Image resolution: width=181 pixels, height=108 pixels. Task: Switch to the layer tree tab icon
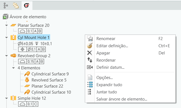click(16, 6)
